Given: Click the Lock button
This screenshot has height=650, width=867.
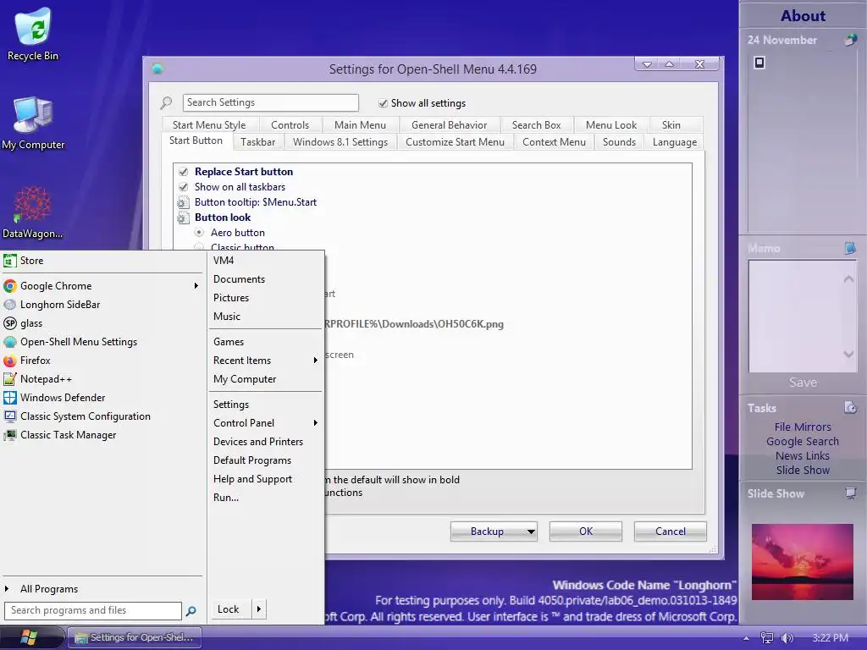Looking at the screenshot, I should 231,609.
